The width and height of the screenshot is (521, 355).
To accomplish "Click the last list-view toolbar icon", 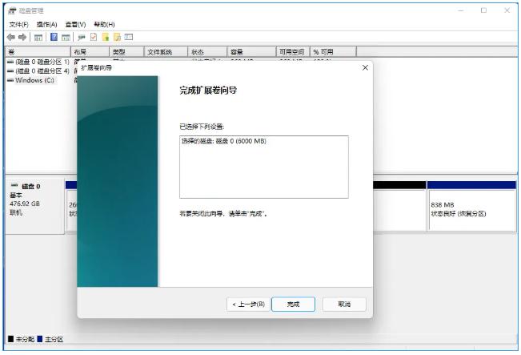I will point(129,37).
